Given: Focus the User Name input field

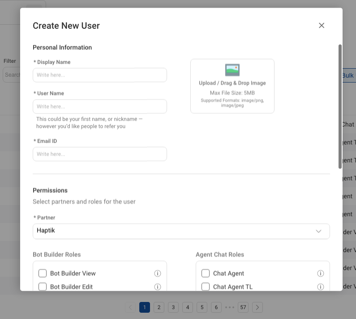Looking at the screenshot, I should click(x=100, y=106).
